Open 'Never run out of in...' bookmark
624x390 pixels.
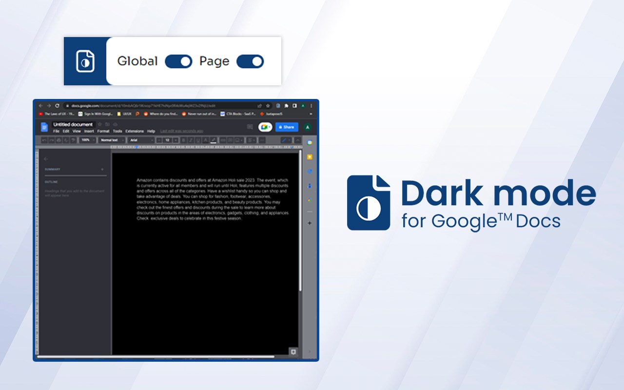(199, 114)
